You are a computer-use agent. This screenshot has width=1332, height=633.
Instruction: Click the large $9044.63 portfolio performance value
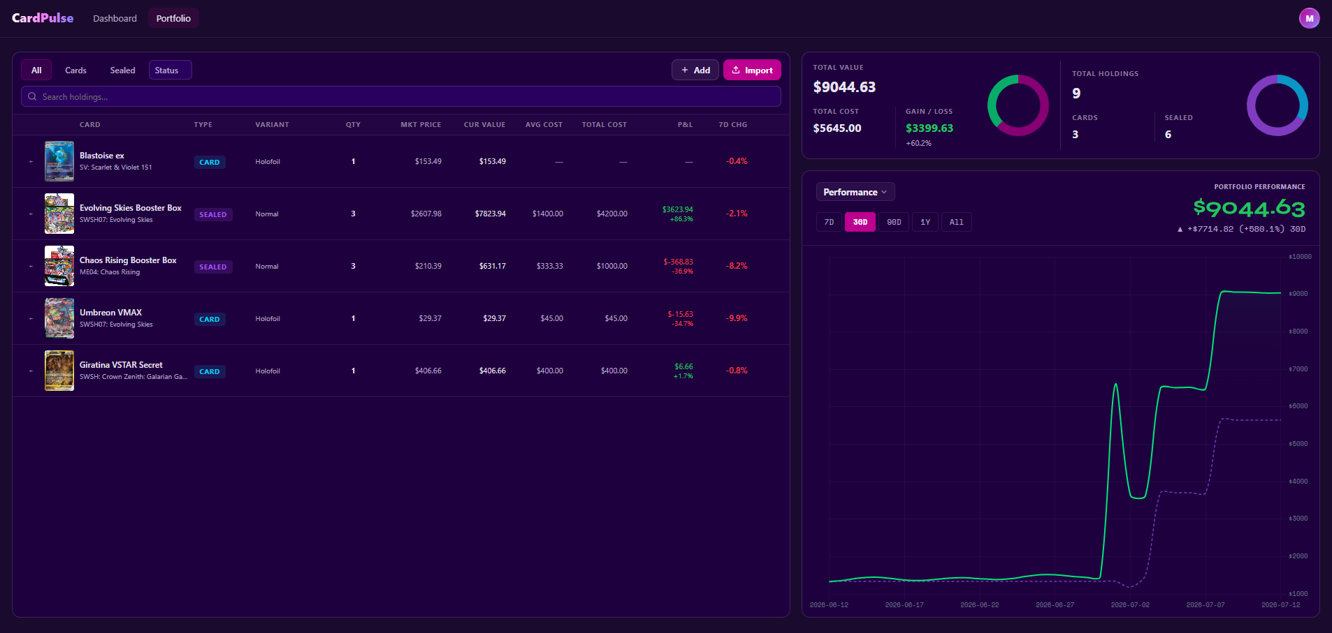click(1250, 208)
